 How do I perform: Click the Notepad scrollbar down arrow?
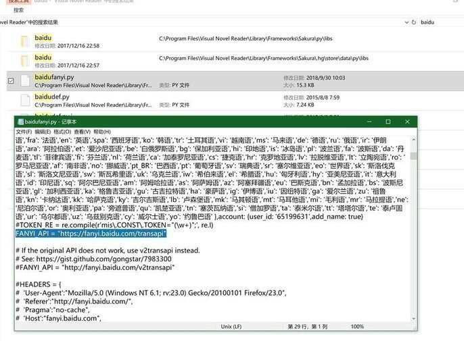(x=413, y=319)
